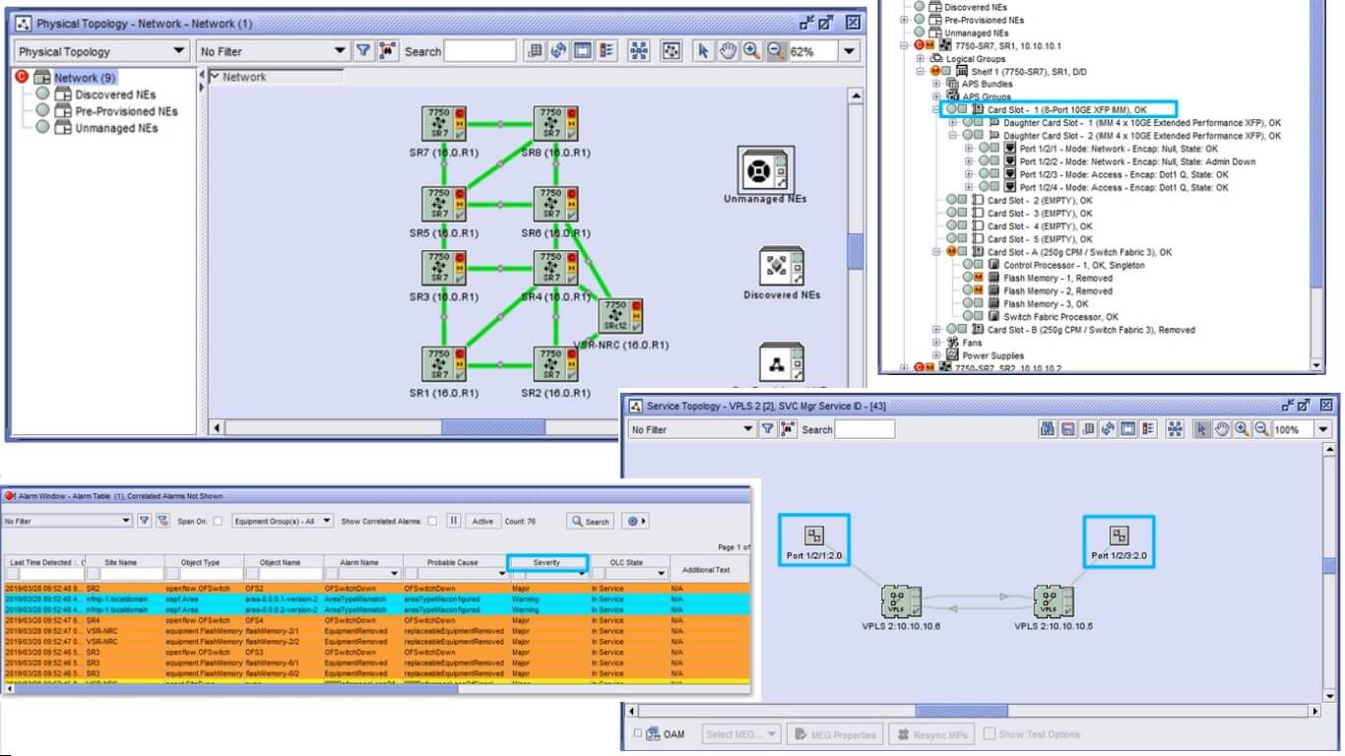1345x756 pixels.
Task: Click the save icon in Service Topology toolbar
Action: click(x=1068, y=429)
